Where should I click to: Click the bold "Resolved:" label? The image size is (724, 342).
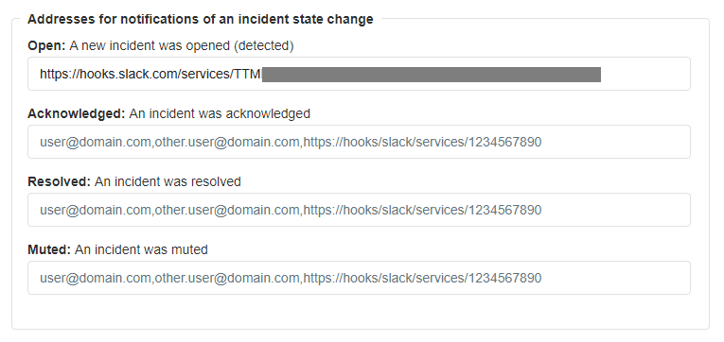pos(59,181)
